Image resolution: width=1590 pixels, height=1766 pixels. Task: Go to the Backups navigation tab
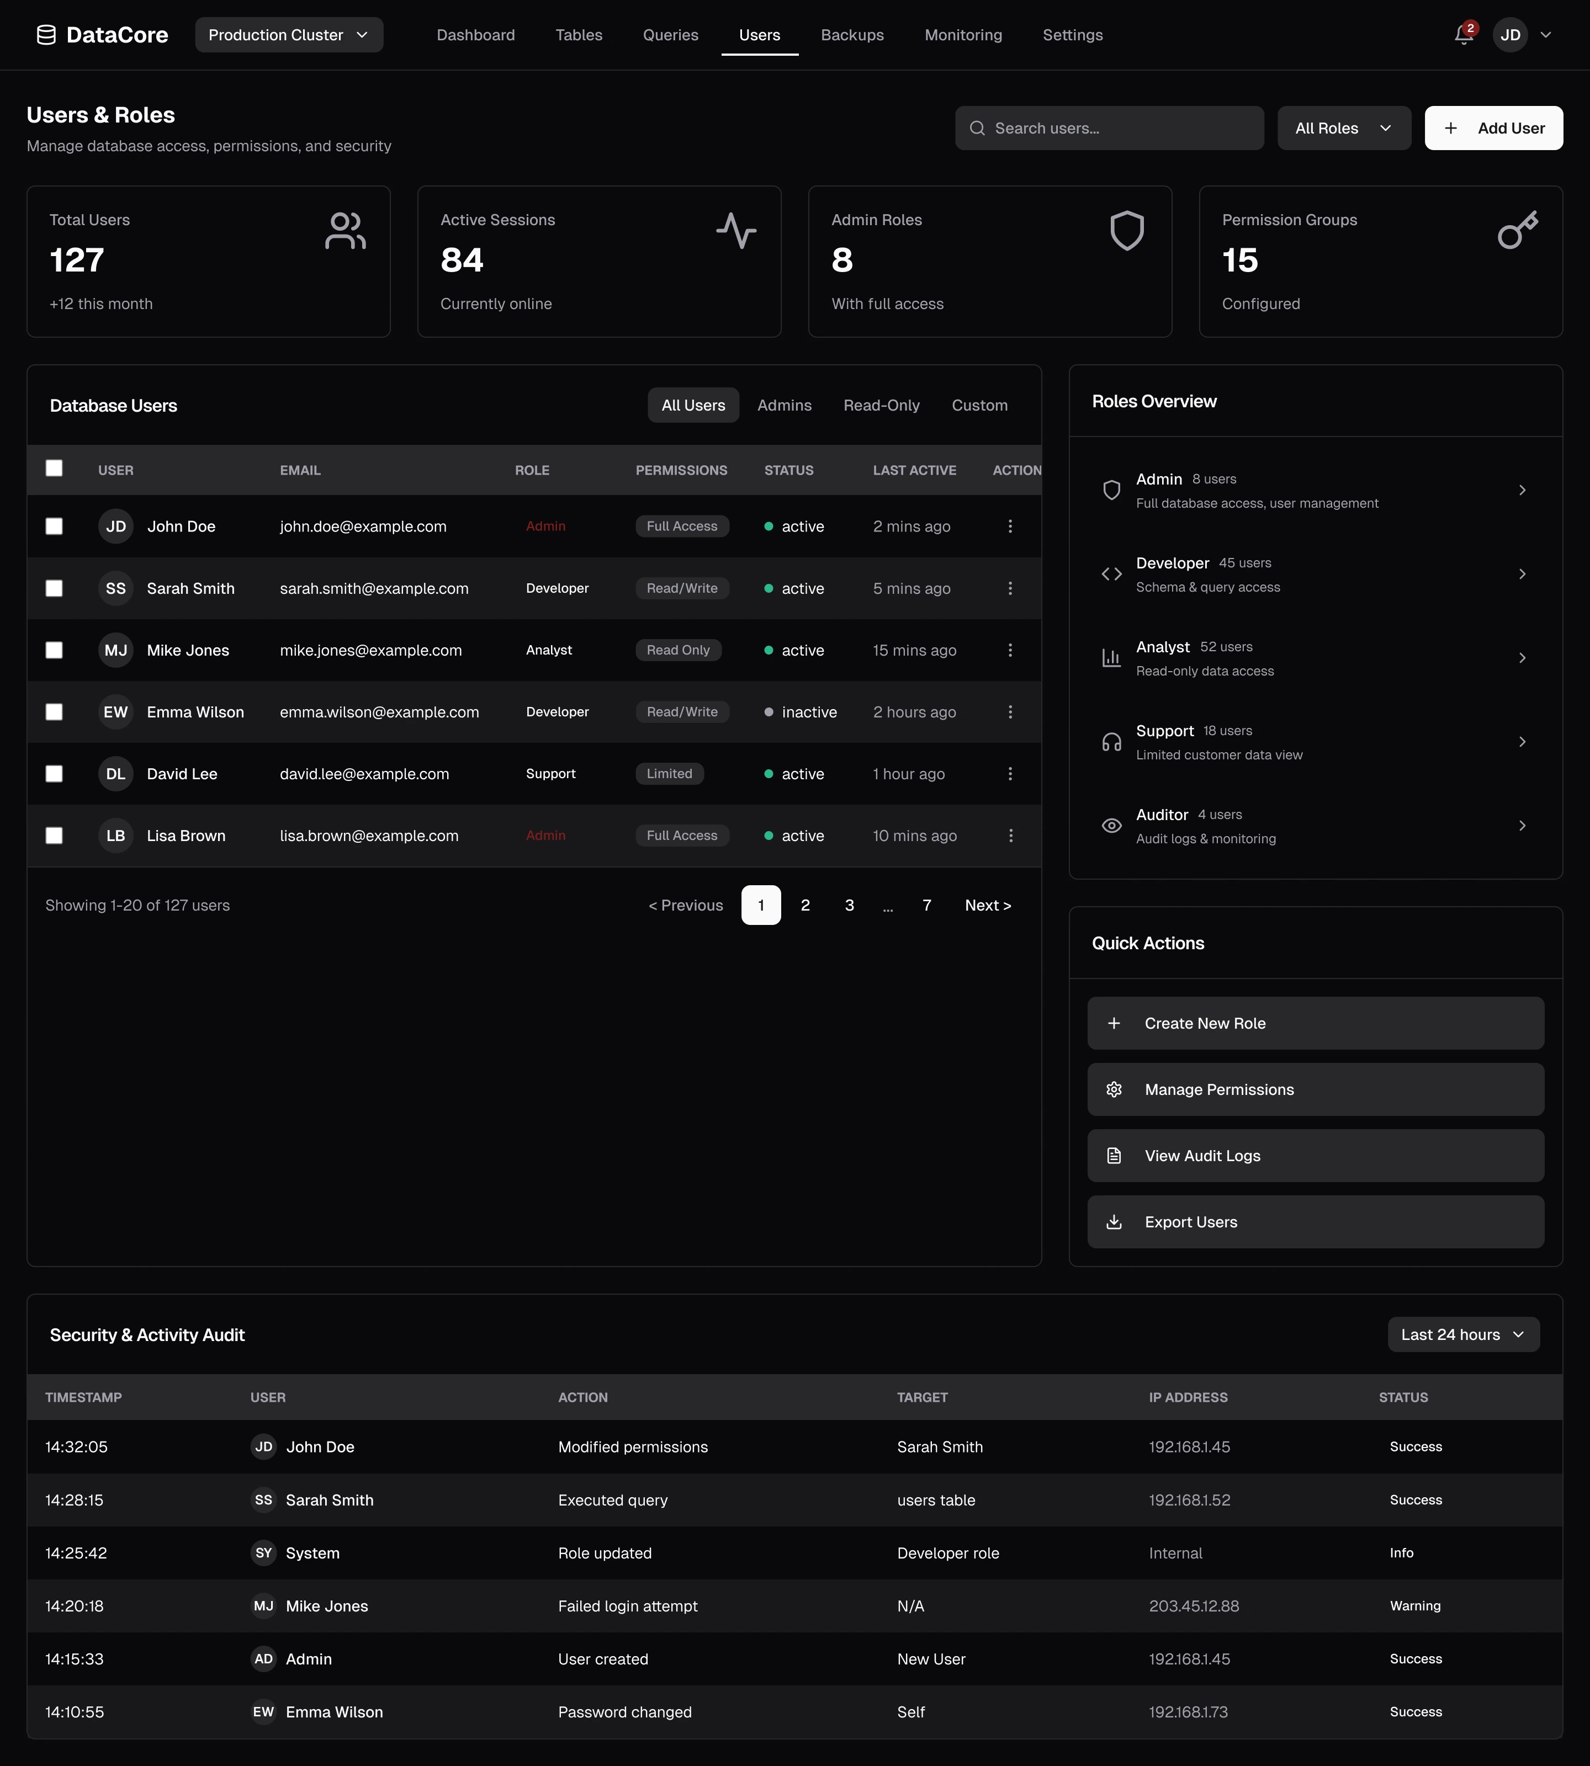(x=852, y=35)
